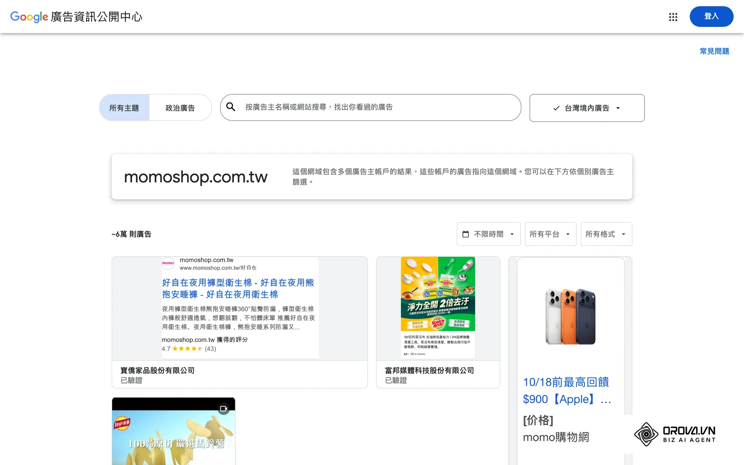744x465 pixels.
Task: Click the search magnifier icon
Action: (231, 107)
